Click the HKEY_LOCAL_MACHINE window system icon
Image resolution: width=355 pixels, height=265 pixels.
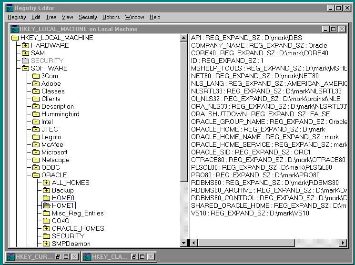pyautogui.click(x=14, y=29)
